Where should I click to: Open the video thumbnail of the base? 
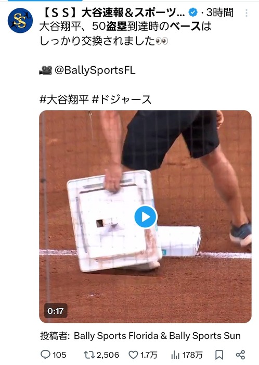click(145, 216)
